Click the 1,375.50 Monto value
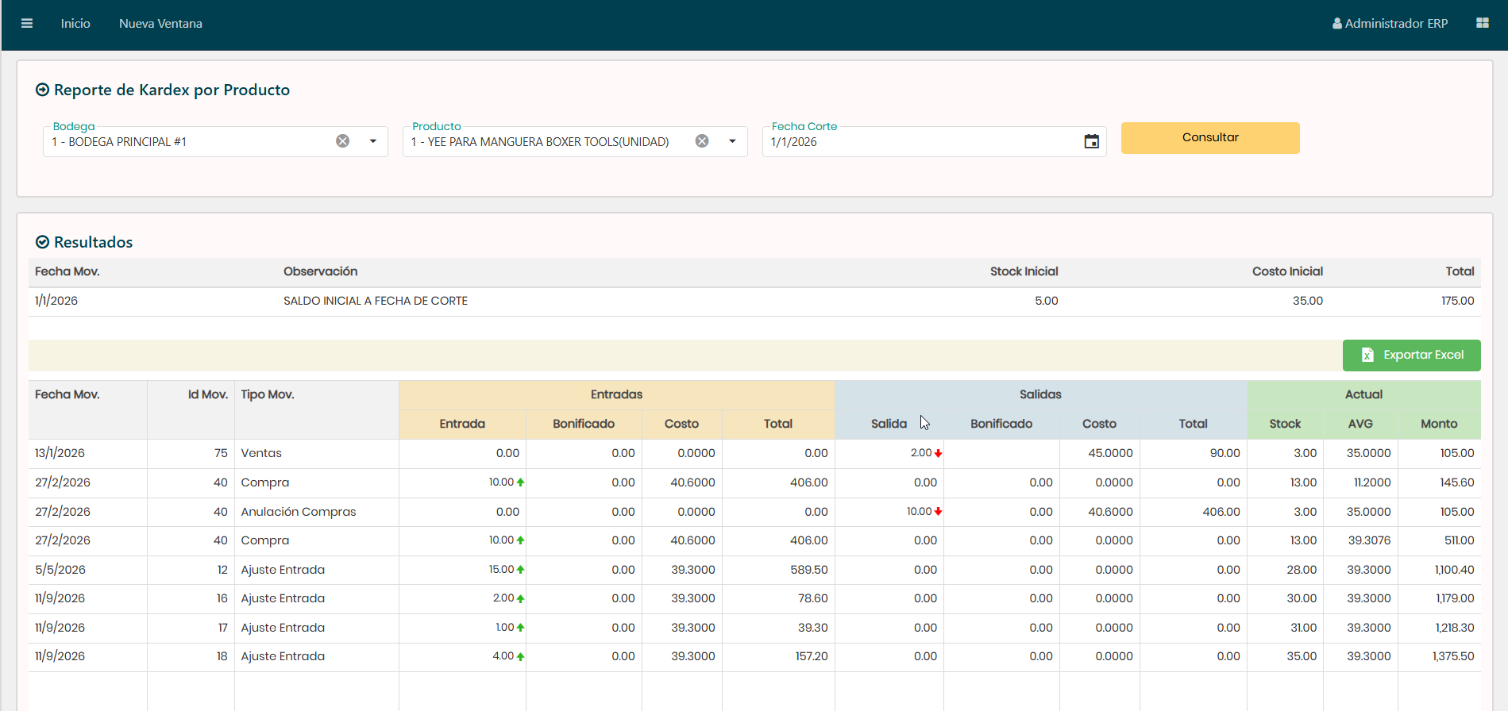1508x711 pixels. coord(1453,656)
